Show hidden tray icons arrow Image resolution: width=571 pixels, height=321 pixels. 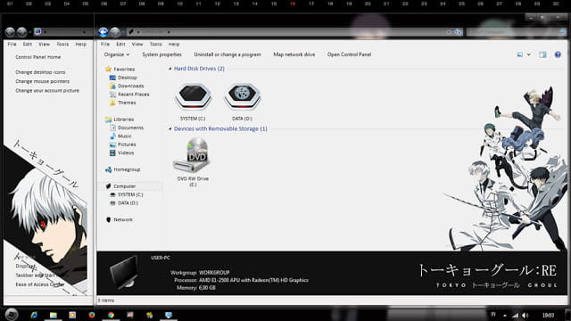tap(505, 315)
